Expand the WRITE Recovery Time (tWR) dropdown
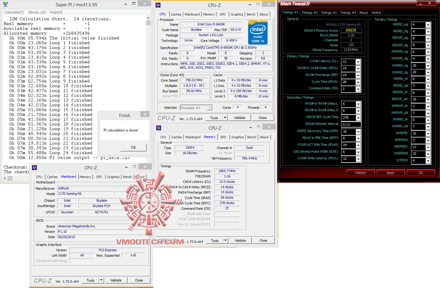 point(358,132)
